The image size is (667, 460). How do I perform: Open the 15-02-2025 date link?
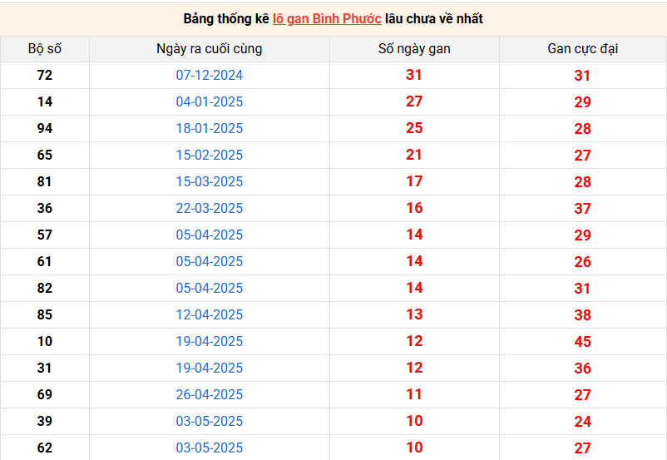(210, 155)
